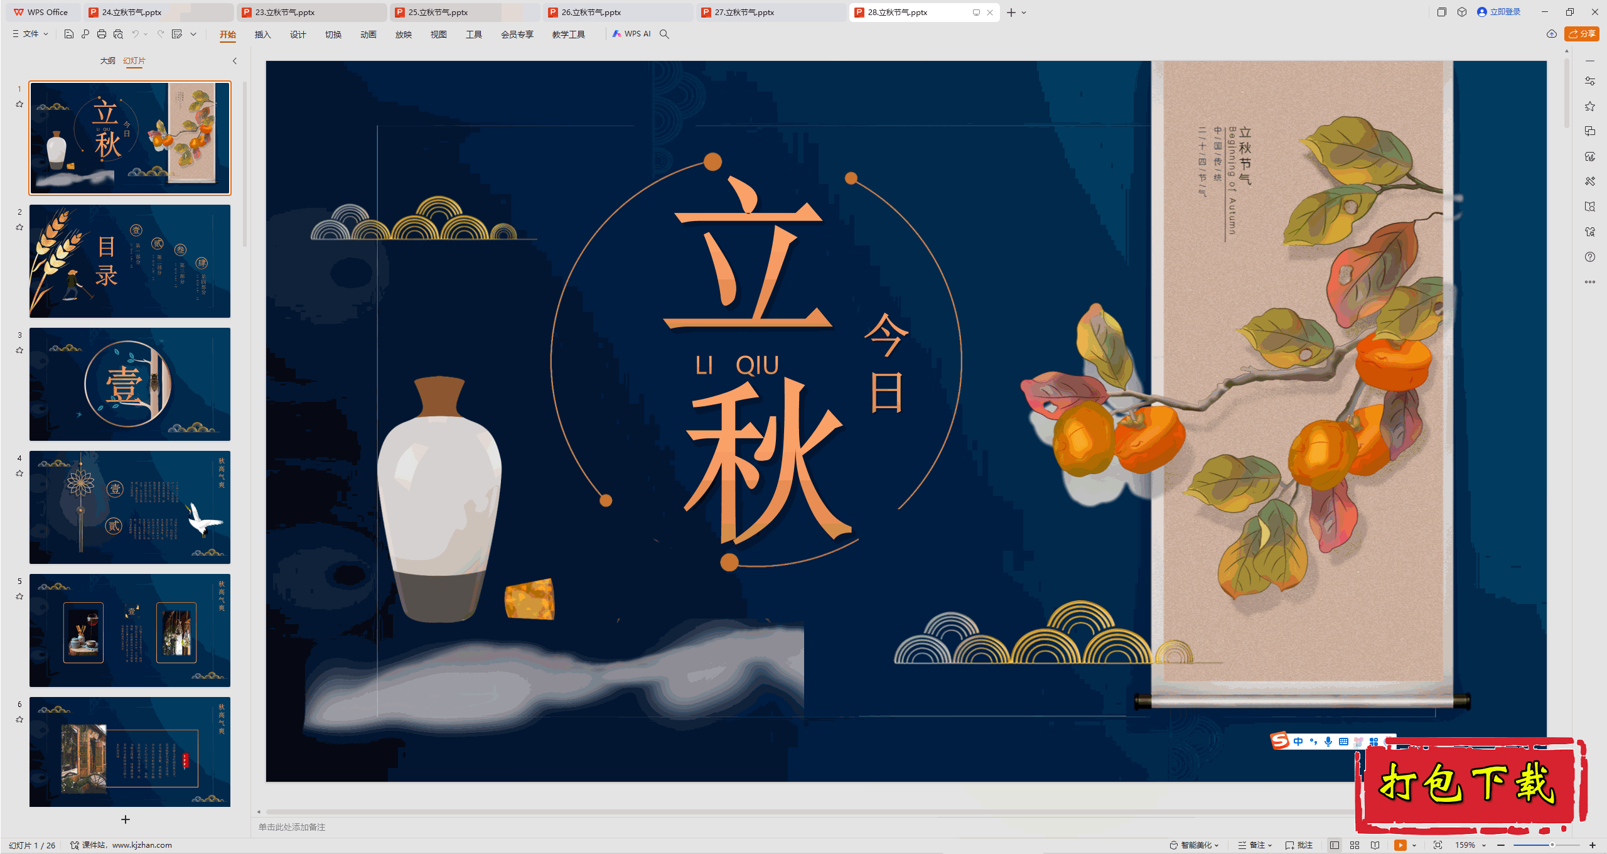Click the format/edit board icon after Redo
This screenshot has width=1607, height=854.
(177, 34)
